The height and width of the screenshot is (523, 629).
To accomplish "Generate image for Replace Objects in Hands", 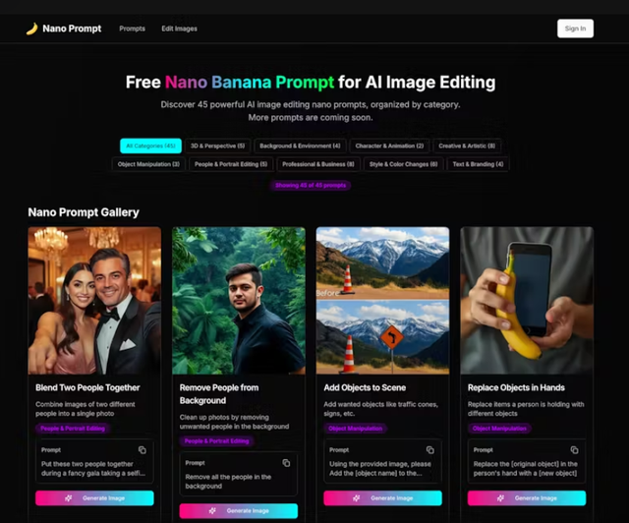I will pyautogui.click(x=527, y=498).
